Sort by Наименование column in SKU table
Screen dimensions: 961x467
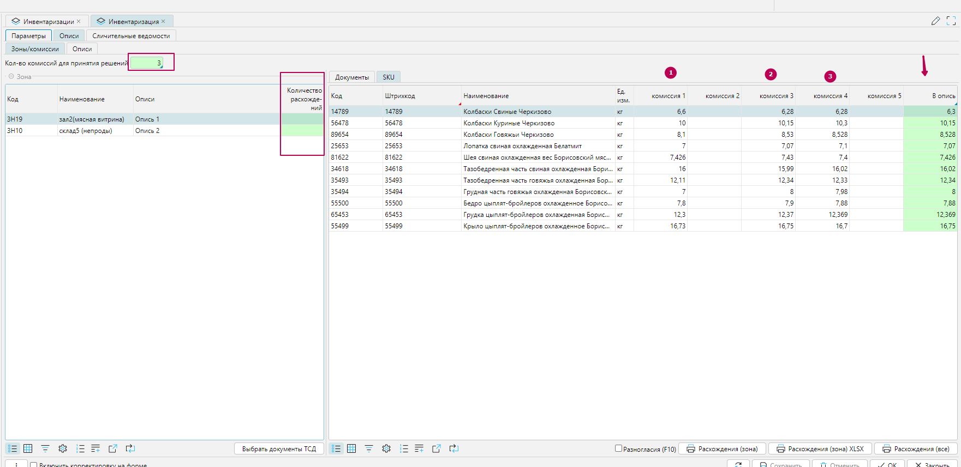(486, 96)
